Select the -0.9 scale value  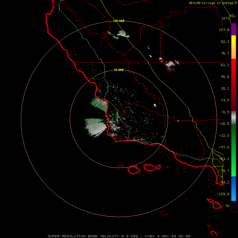(225, 112)
